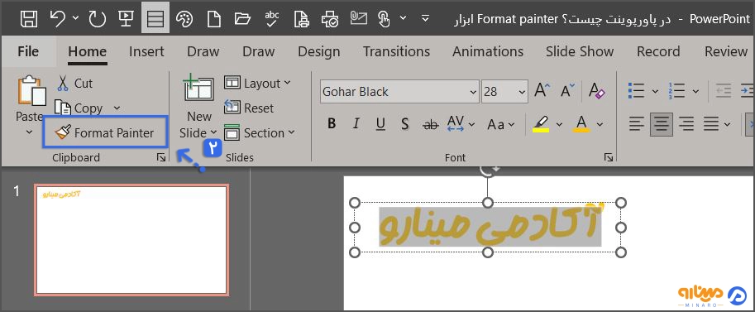Create a new blank presentation icon
755x312 pixels.
(x=213, y=19)
